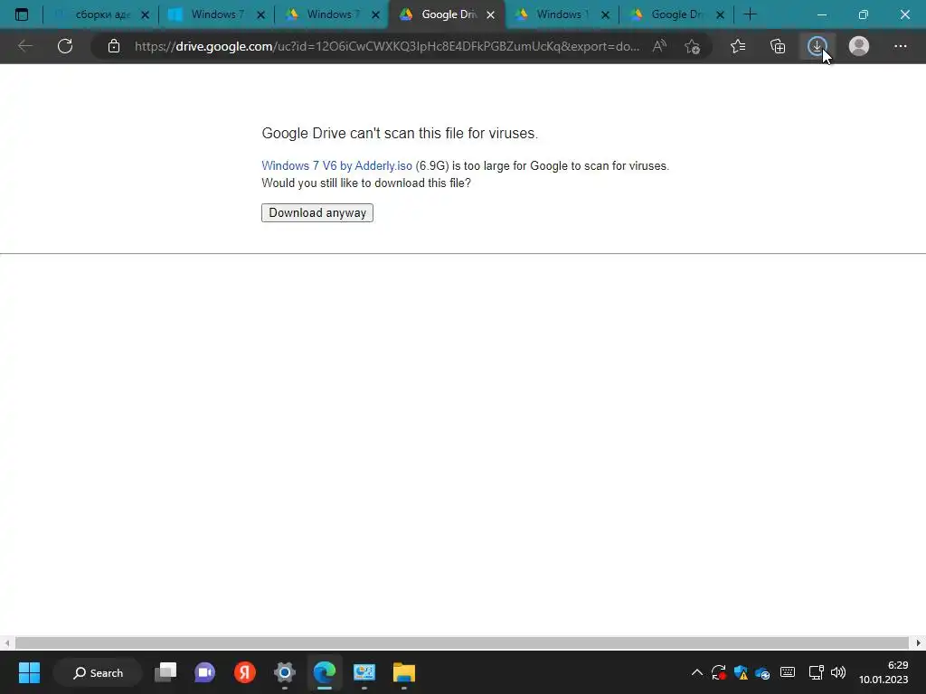Open the OneDrive tray icon
The image size is (926, 694).
point(762,672)
